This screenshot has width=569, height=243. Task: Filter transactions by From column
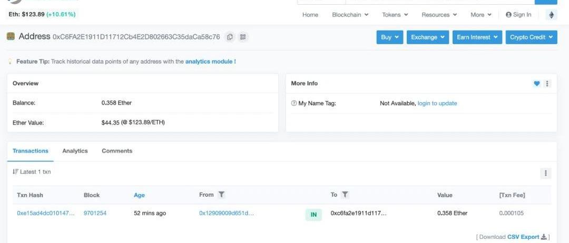[222, 195]
